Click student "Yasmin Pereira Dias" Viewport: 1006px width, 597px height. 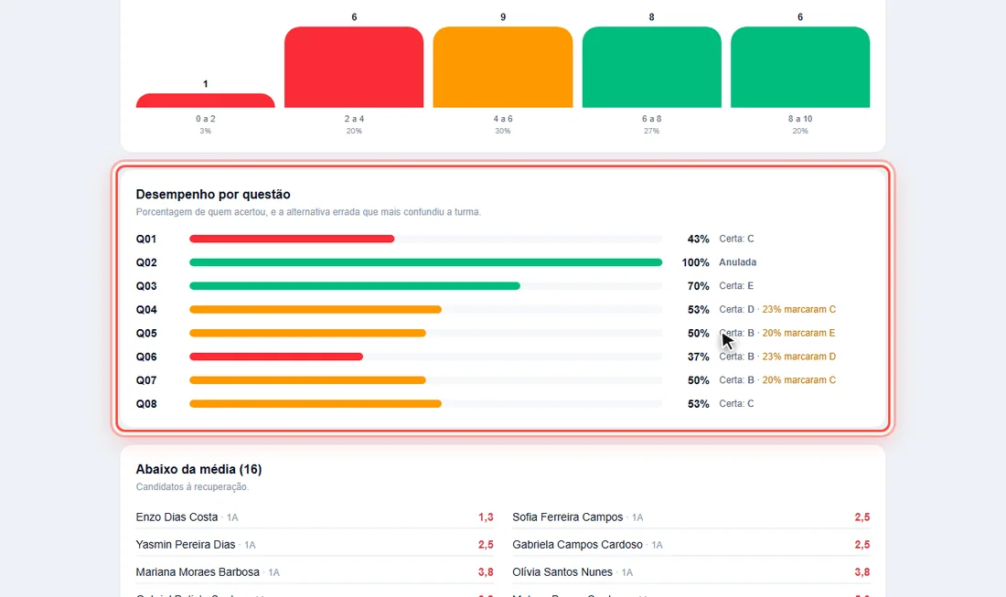tap(186, 544)
